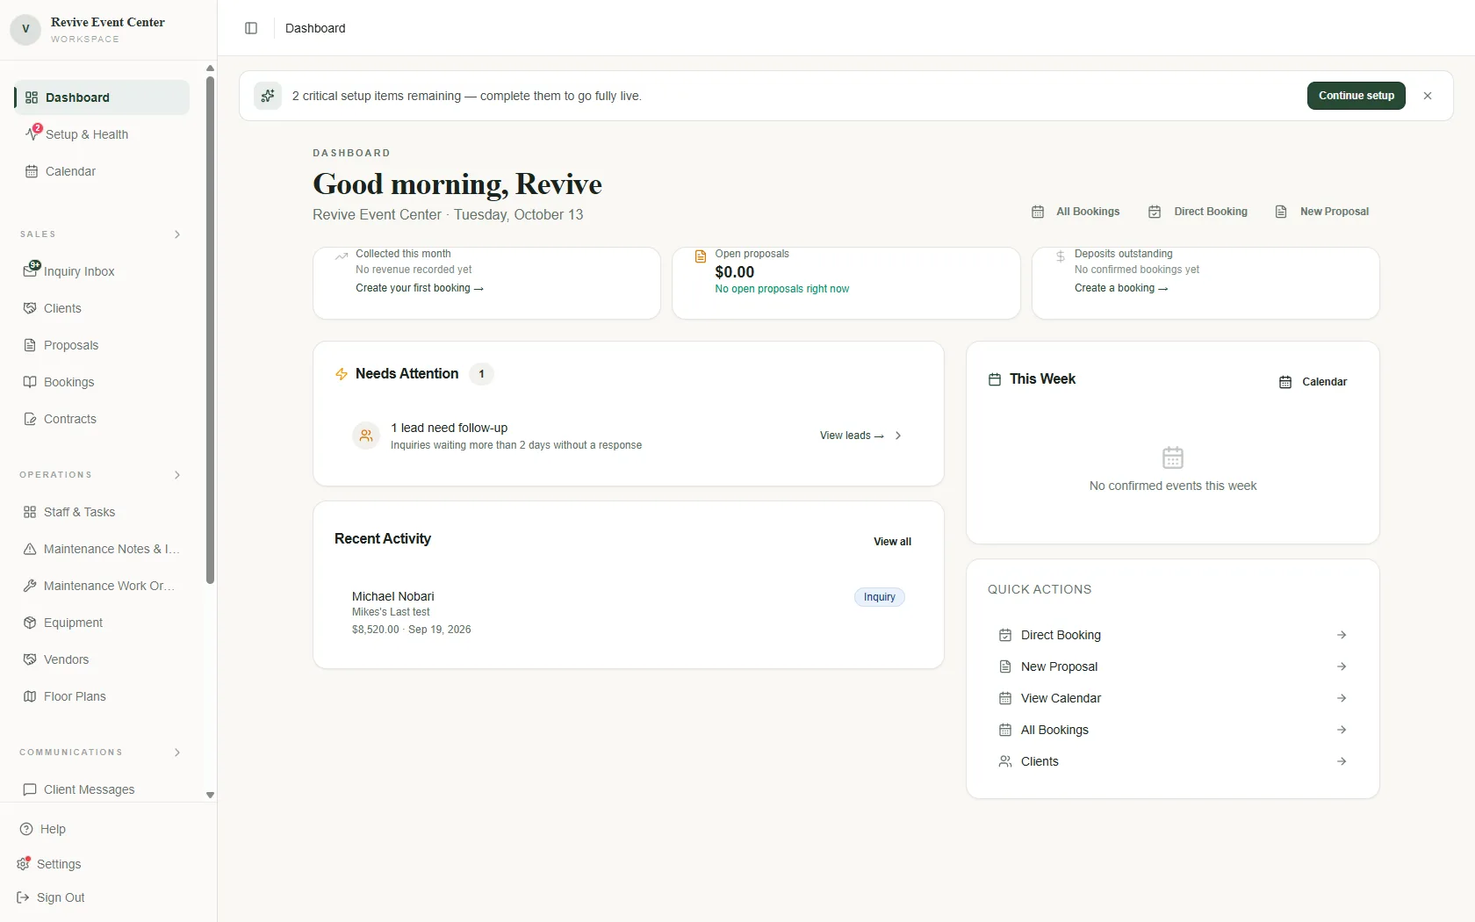
Task: Open Setup & Health page
Action: click(102, 134)
